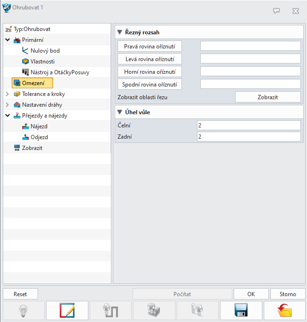
Task: Click the Přejezdy a nájezdy icon
Action: [x=17, y=116]
